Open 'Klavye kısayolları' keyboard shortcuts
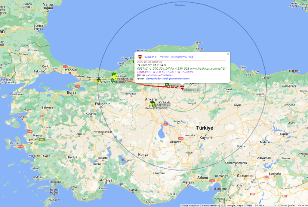308x207 pixels. pyautogui.click(x=190, y=205)
